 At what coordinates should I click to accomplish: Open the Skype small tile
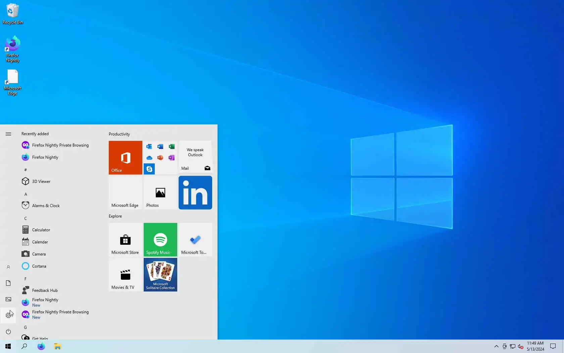point(149,169)
